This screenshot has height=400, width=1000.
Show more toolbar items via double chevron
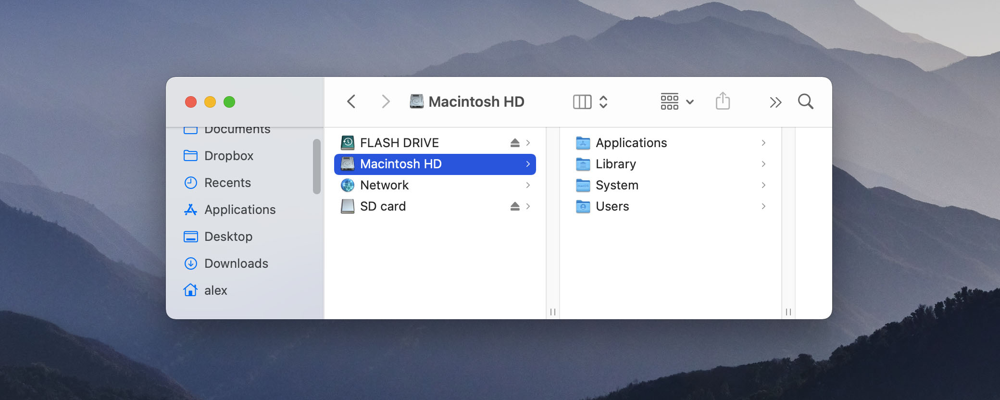point(775,102)
